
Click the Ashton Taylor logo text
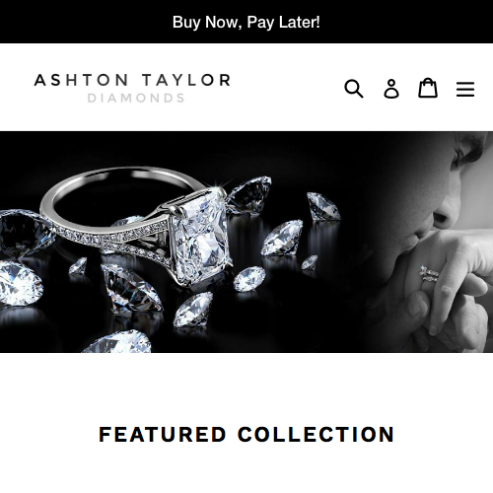pos(132,80)
